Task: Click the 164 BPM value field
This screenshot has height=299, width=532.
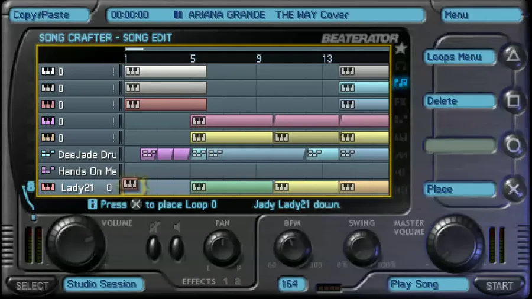Action: (291, 284)
